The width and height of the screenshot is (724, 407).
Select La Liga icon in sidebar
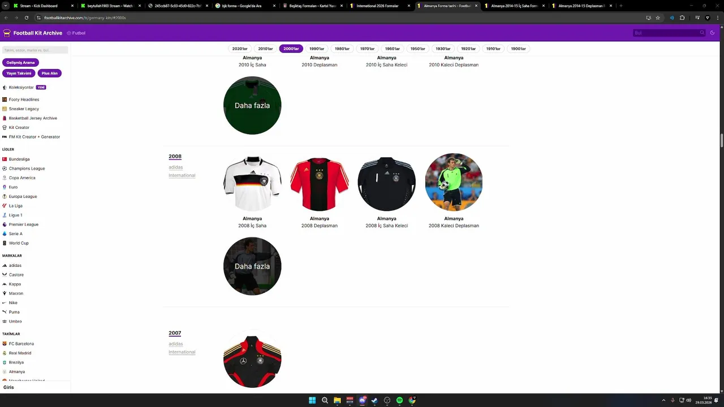5,206
